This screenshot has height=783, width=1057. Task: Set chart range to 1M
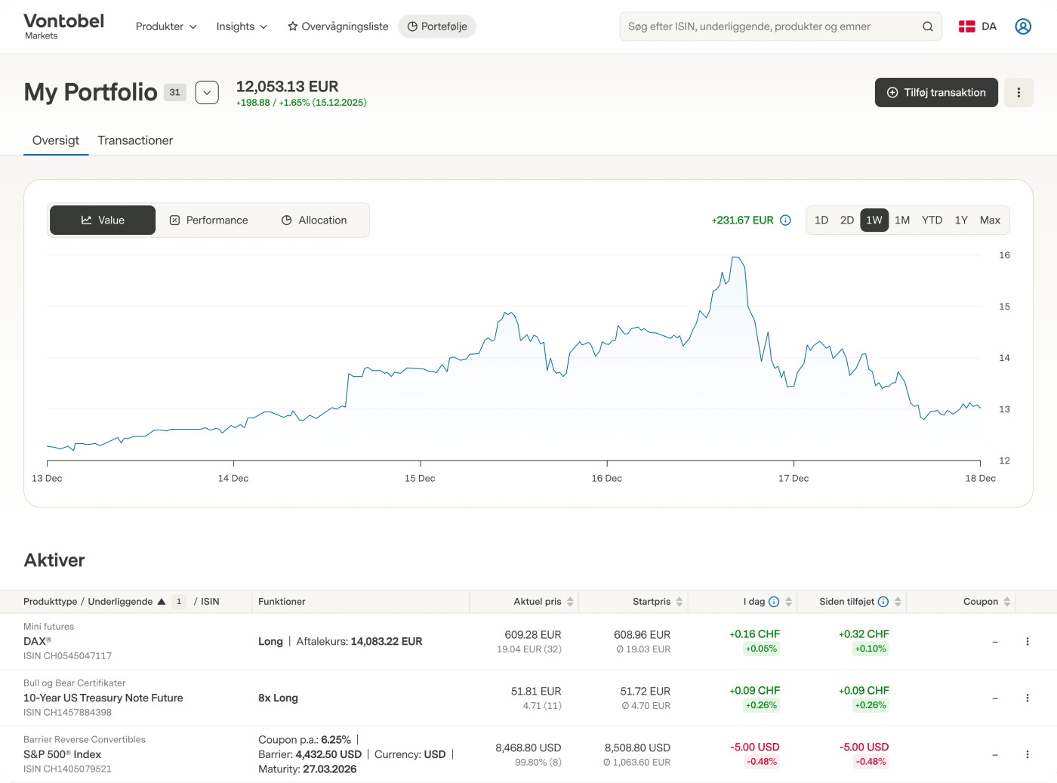coord(902,220)
